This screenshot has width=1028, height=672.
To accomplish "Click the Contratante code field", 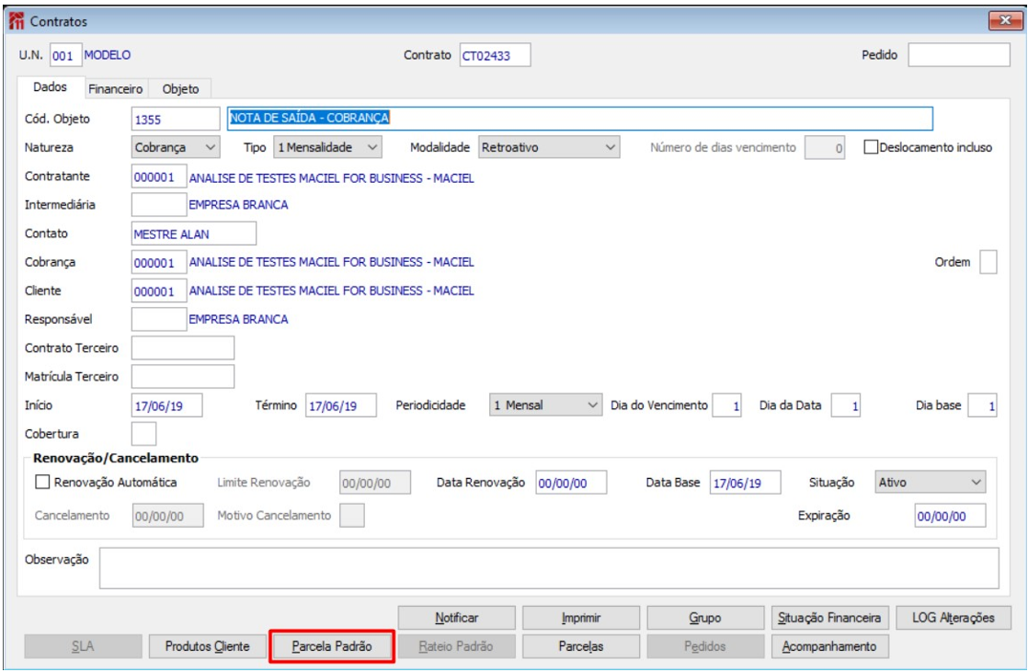I will [159, 177].
